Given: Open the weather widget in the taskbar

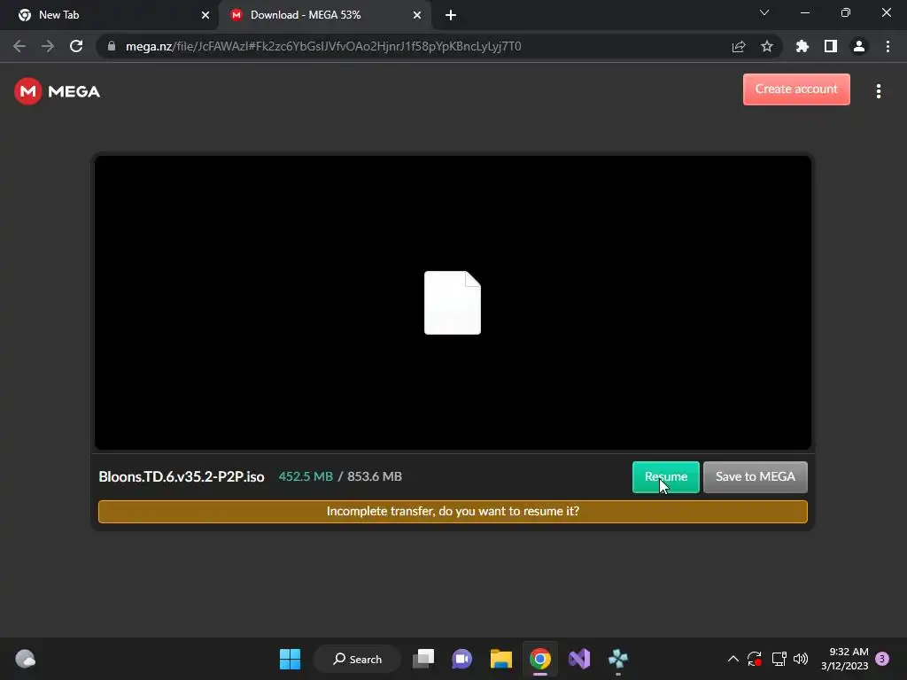Looking at the screenshot, I should tap(25, 659).
